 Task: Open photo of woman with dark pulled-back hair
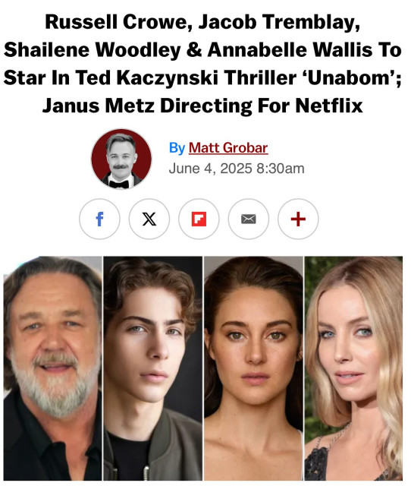tap(253, 368)
